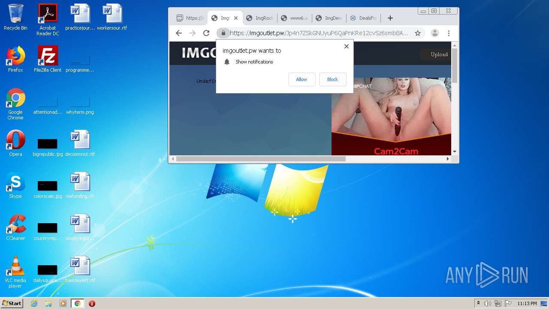Open the network tray icon
This screenshot has height=309, width=549.
pos(498,303)
